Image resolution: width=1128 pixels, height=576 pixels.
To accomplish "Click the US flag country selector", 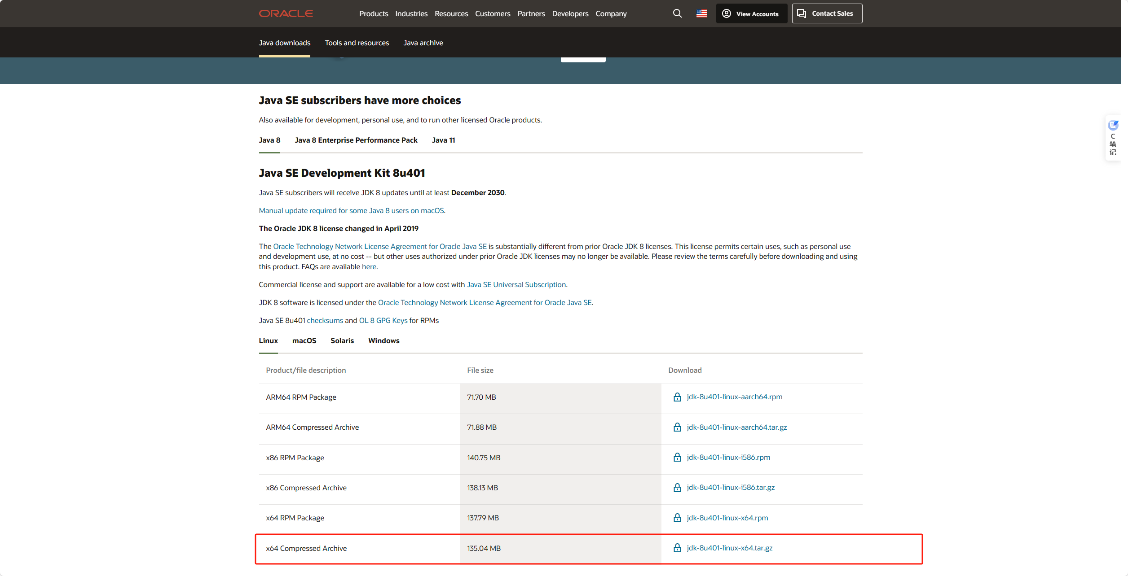I will click(x=702, y=13).
